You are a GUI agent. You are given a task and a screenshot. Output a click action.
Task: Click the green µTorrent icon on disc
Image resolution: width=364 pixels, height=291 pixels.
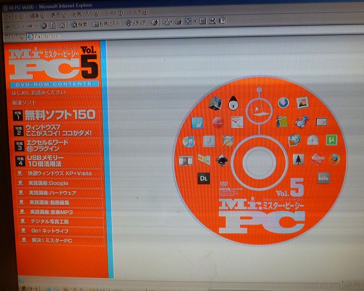[332, 140]
